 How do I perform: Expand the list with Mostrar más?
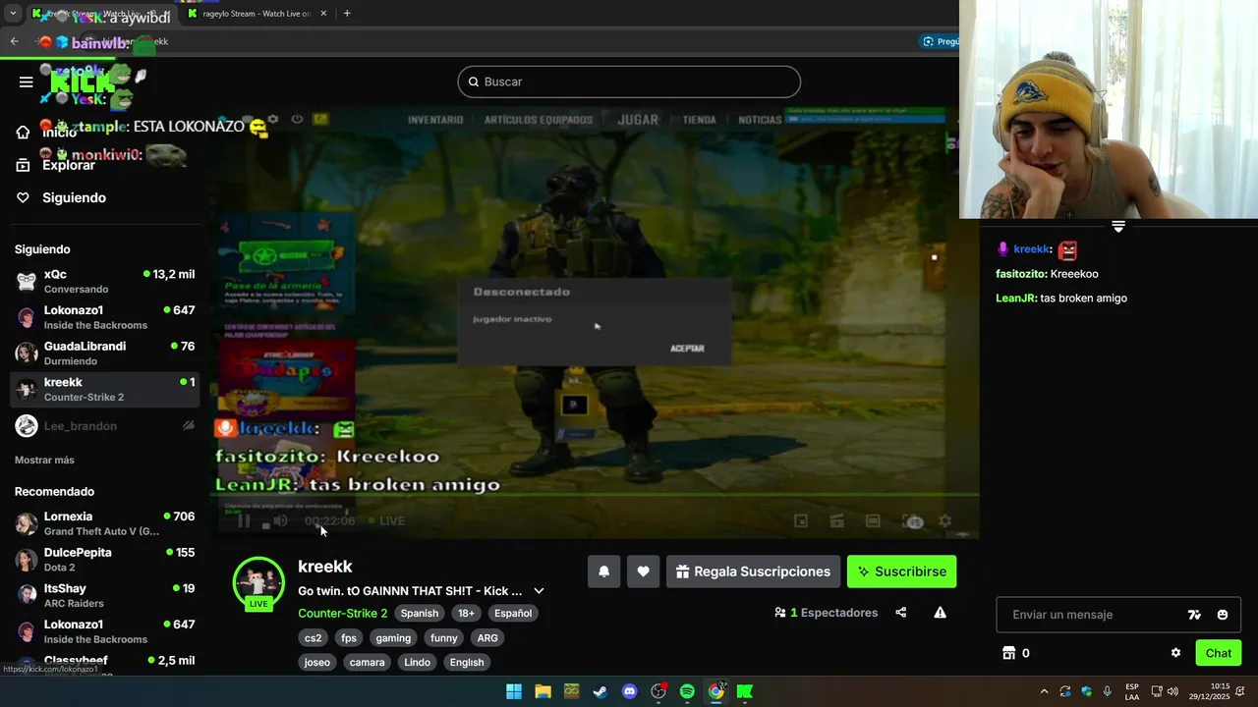click(x=44, y=460)
